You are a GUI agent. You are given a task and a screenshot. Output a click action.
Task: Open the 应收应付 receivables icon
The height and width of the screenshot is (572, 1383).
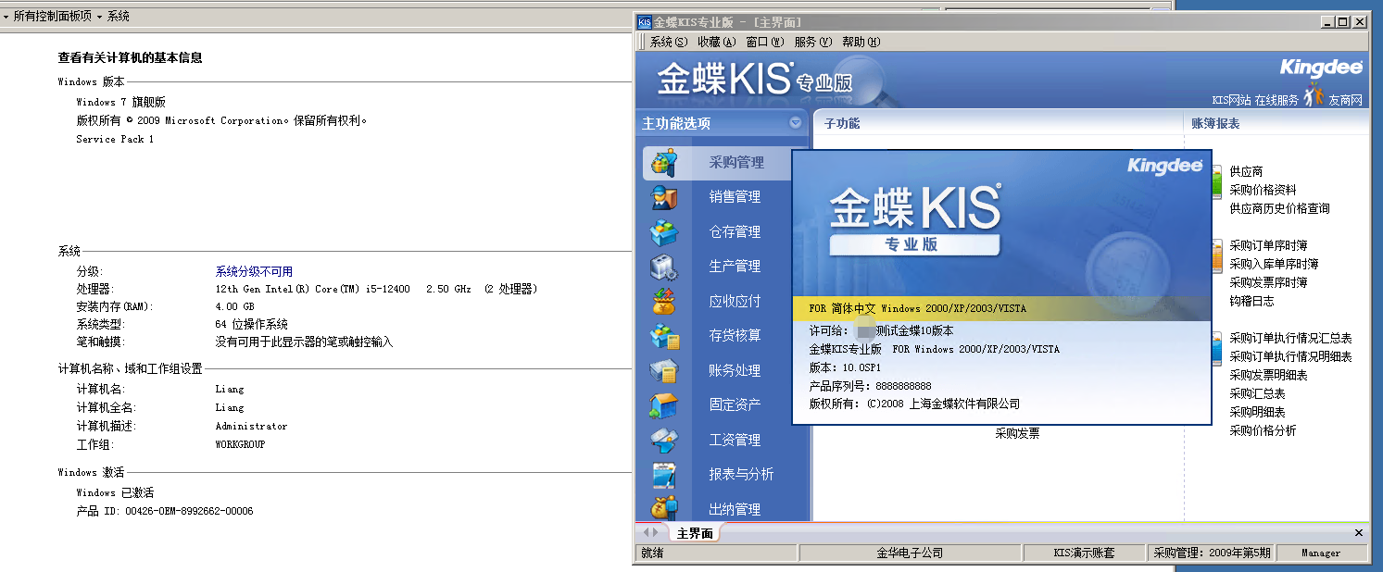(664, 302)
